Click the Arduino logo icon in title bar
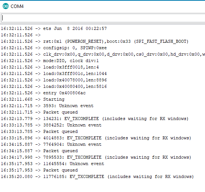 (5, 6)
